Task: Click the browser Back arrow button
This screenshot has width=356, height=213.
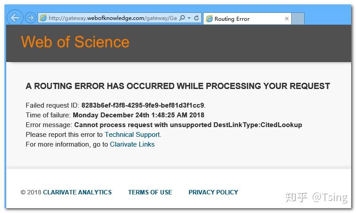Action: [x=16, y=18]
